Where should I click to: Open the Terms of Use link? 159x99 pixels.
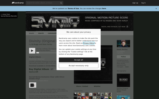[x=73, y=8]
